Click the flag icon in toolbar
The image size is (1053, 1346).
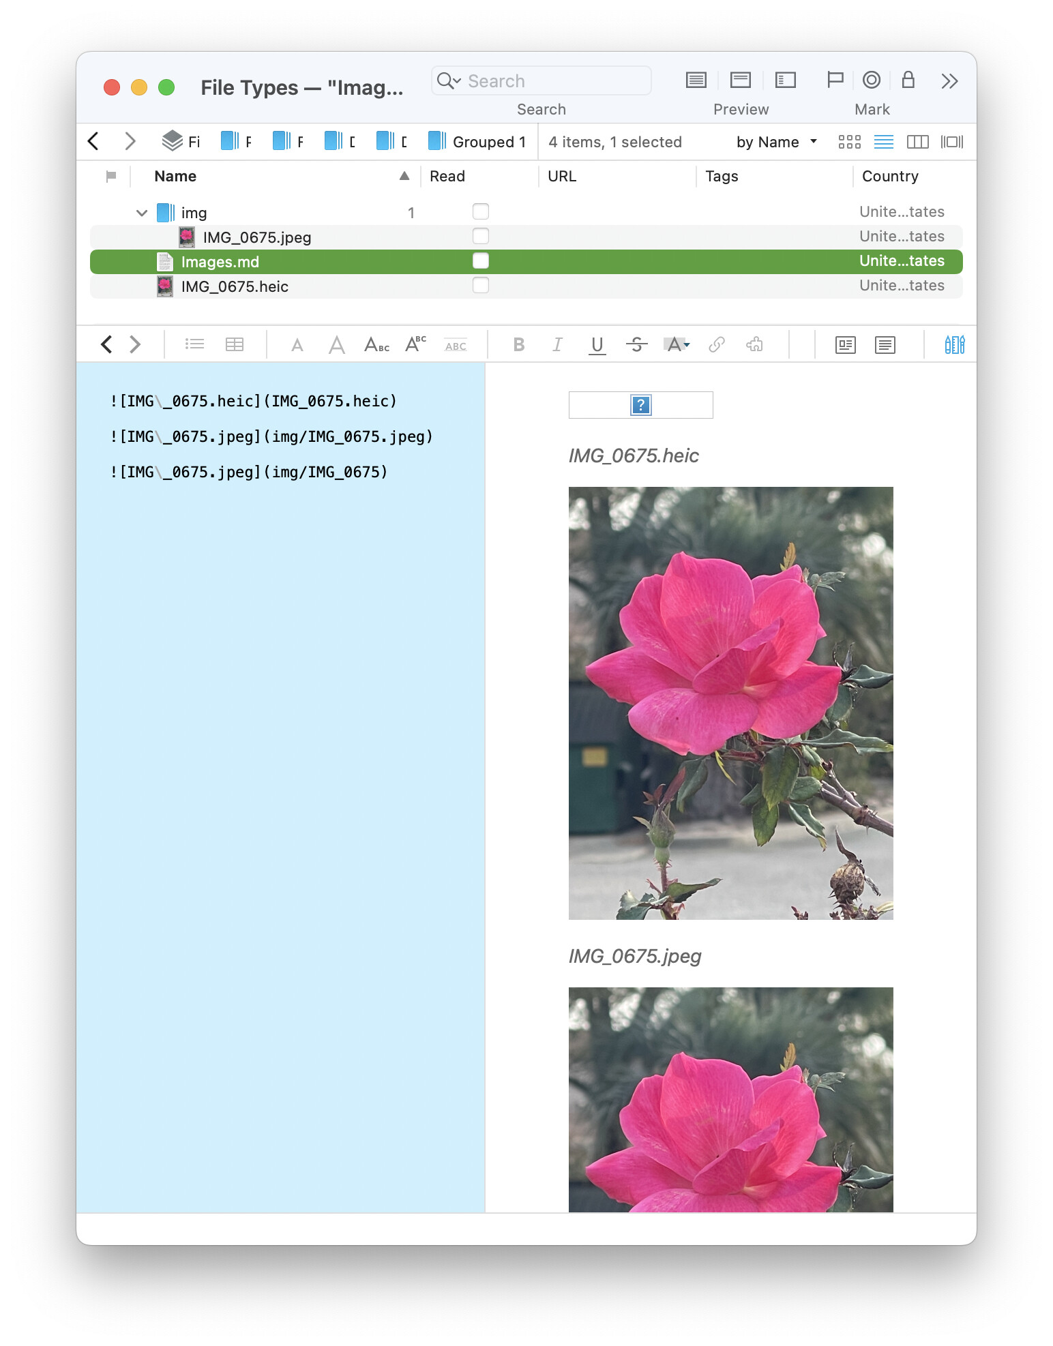[834, 80]
